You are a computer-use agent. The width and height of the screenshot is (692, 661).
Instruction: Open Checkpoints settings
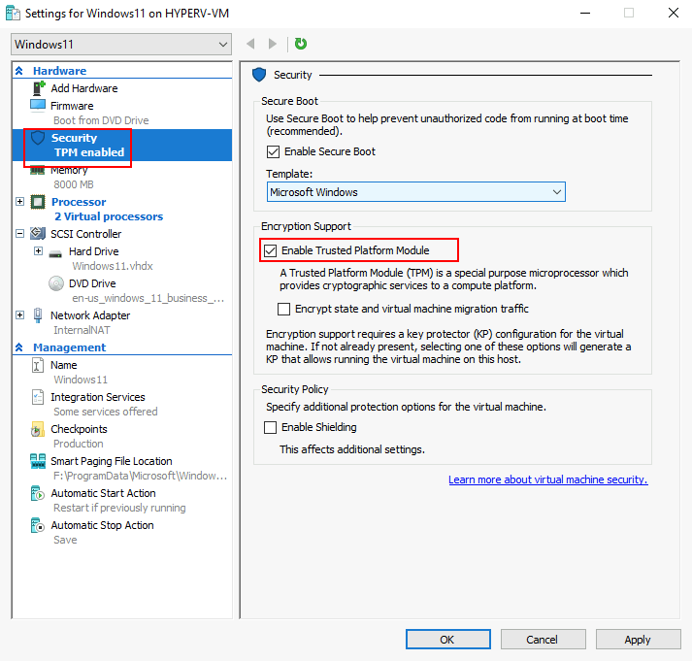click(79, 429)
